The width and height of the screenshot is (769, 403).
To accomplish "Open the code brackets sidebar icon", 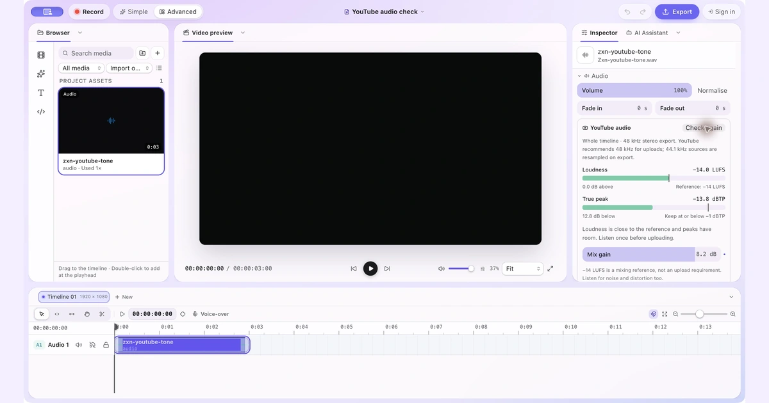I will (41, 111).
